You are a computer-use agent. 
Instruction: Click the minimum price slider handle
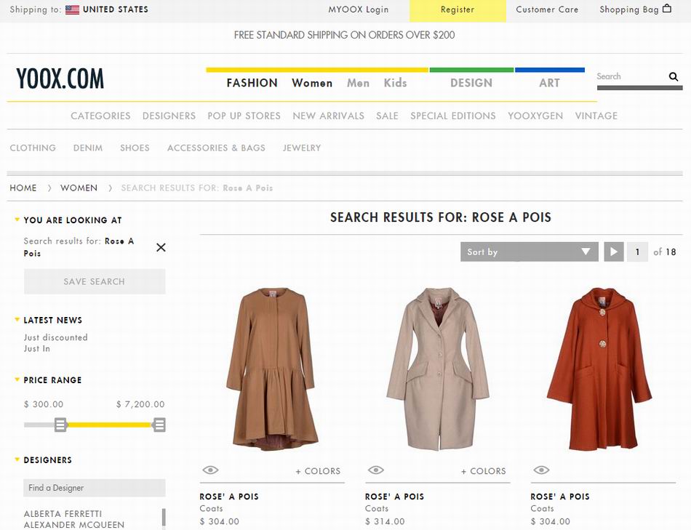[x=60, y=425]
